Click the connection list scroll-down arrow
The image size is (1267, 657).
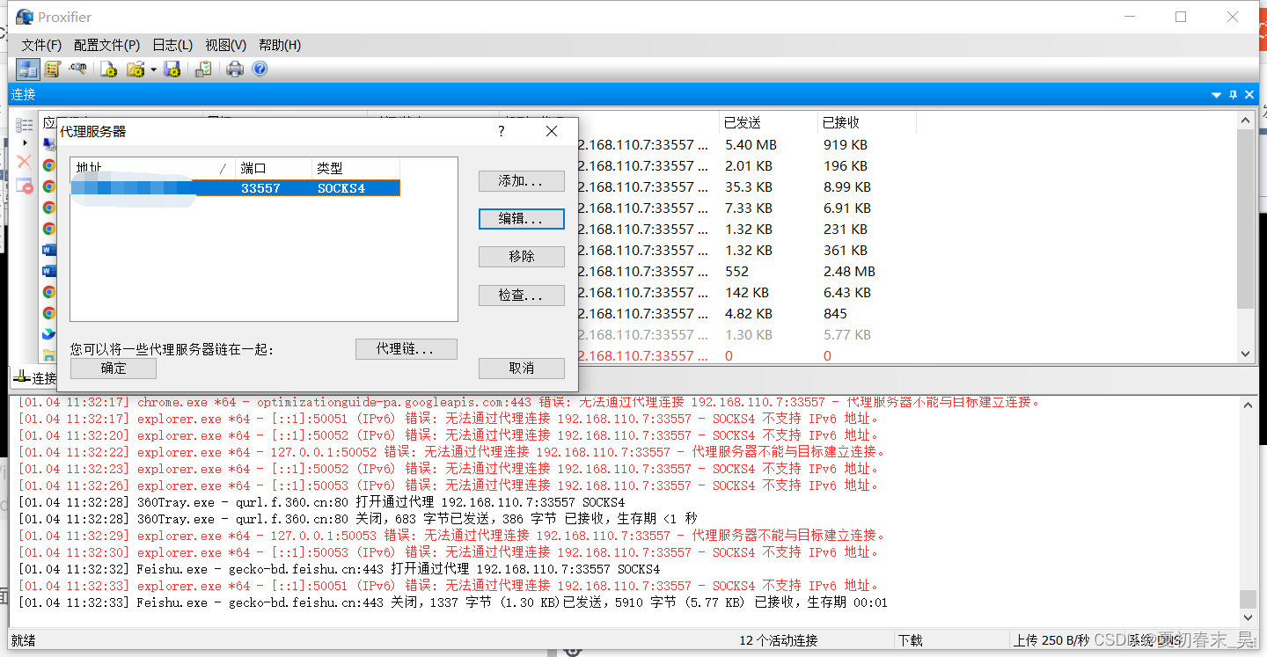(x=1245, y=354)
